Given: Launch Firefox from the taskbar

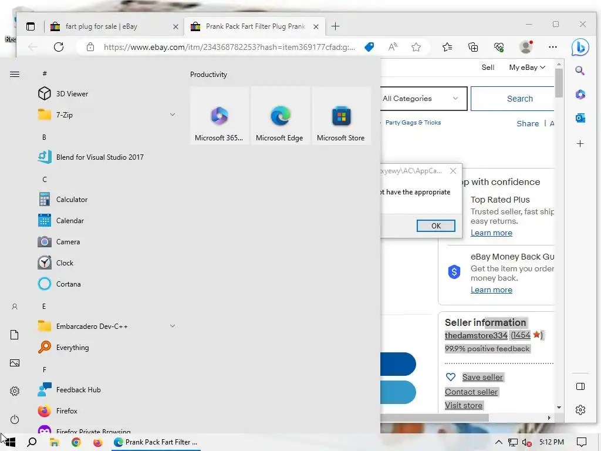Looking at the screenshot, I should pyautogui.click(x=98, y=442).
